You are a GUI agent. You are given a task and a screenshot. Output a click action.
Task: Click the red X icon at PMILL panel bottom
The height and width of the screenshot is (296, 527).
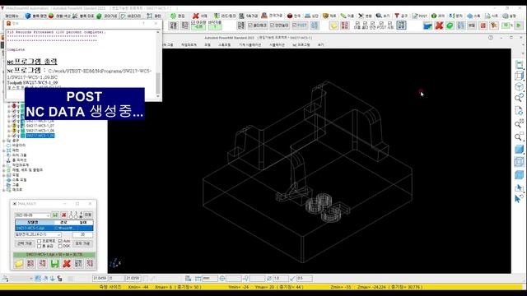pyautogui.click(x=67, y=263)
